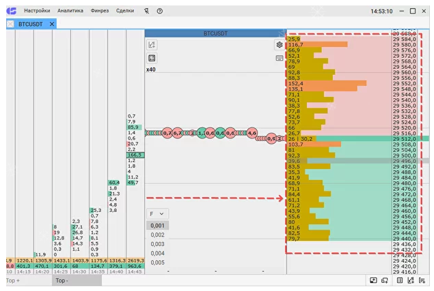Switch to the BTCUSDT tab
Viewport: 434px width, 291px height.
point(31,25)
